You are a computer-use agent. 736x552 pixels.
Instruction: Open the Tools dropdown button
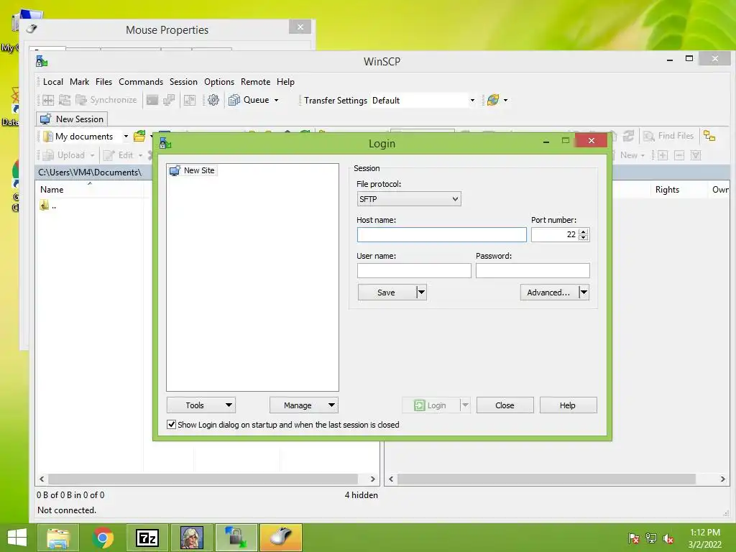201,405
